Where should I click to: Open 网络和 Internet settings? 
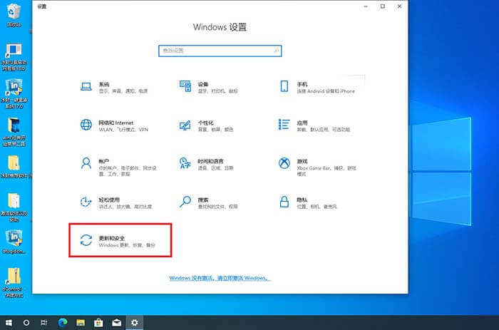107,125
